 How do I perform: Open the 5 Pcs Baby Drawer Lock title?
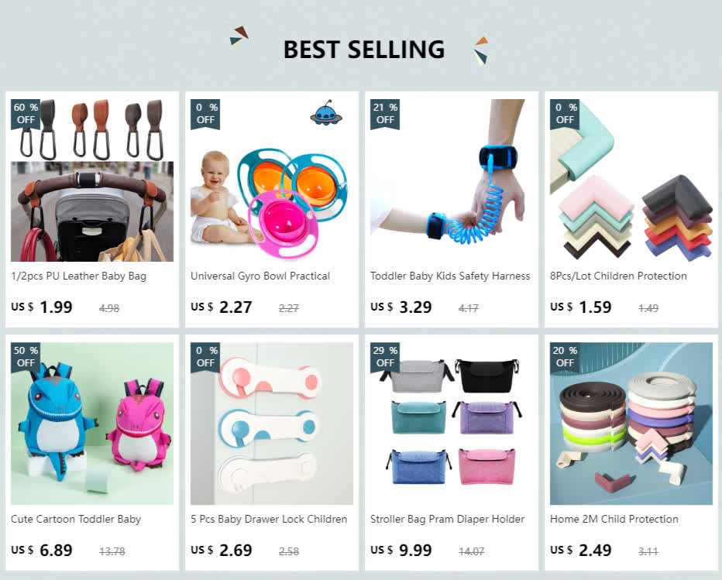click(269, 519)
